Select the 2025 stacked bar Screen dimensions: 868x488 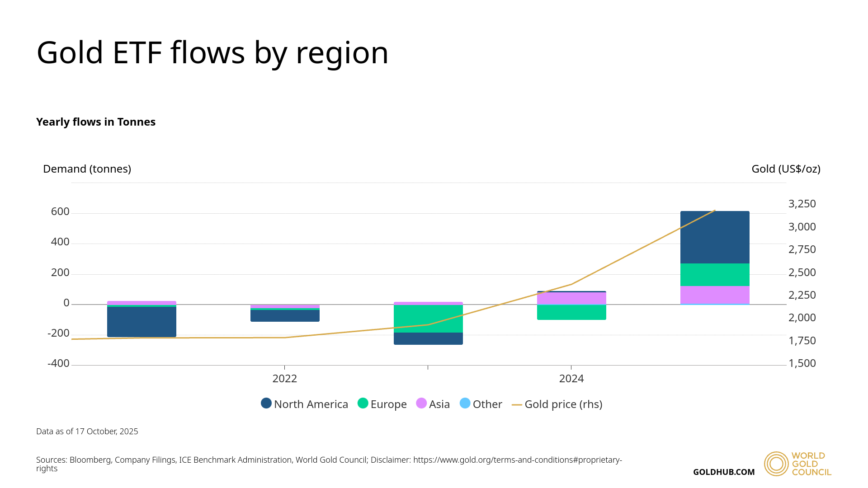point(714,249)
